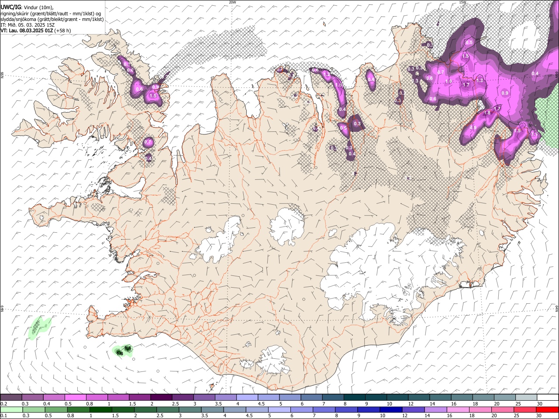Pick the top-row teal swatch beginning at 10

(x=397, y=398)
